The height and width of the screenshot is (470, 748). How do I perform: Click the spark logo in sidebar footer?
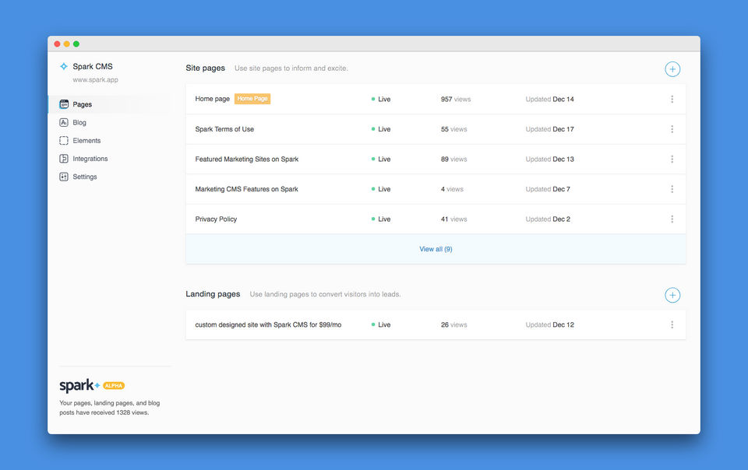click(79, 385)
